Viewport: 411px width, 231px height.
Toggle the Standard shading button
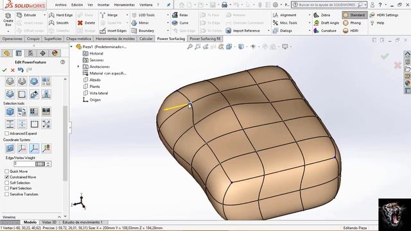354,15
